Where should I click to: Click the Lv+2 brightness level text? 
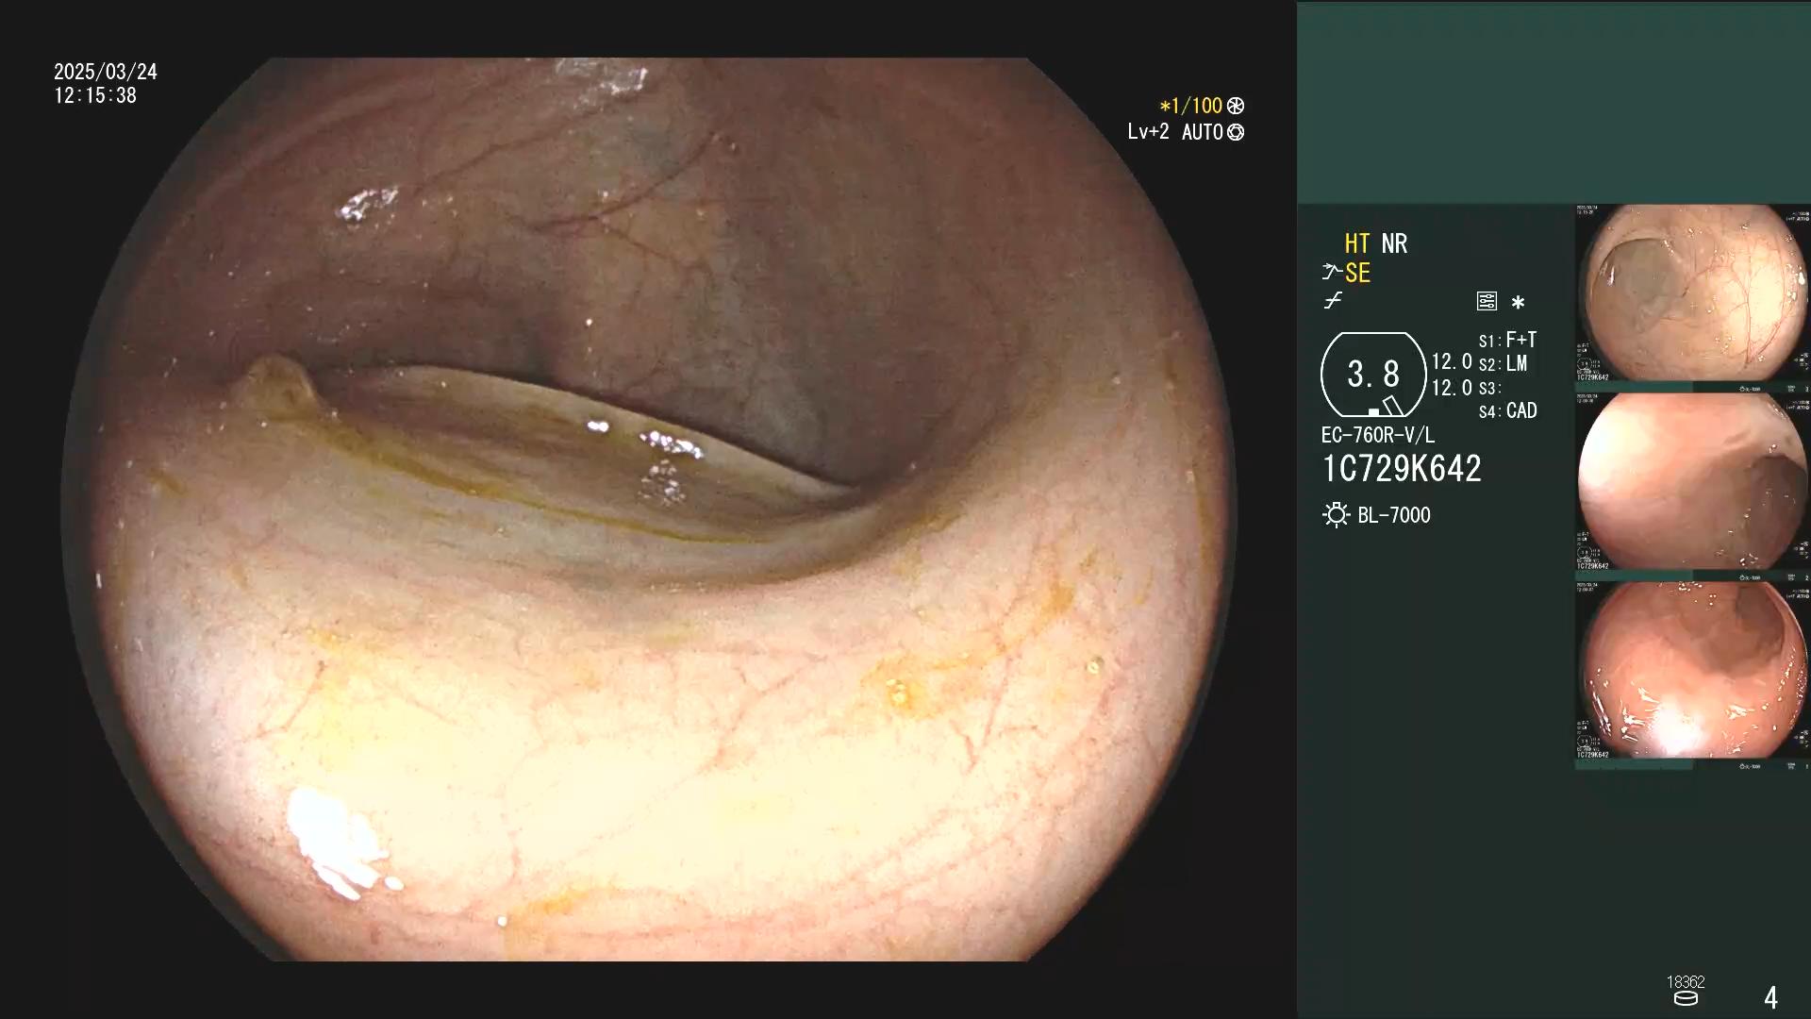[1148, 132]
